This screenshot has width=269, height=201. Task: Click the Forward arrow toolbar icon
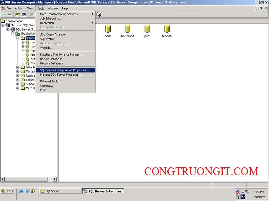pos(9,15)
